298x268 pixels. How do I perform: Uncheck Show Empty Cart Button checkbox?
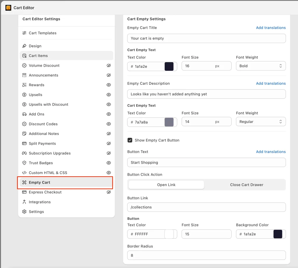[x=130, y=140]
